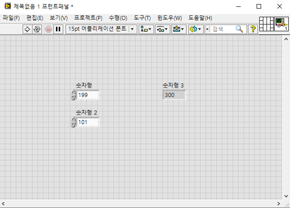Minimize the front panel window

(x=239, y=6)
